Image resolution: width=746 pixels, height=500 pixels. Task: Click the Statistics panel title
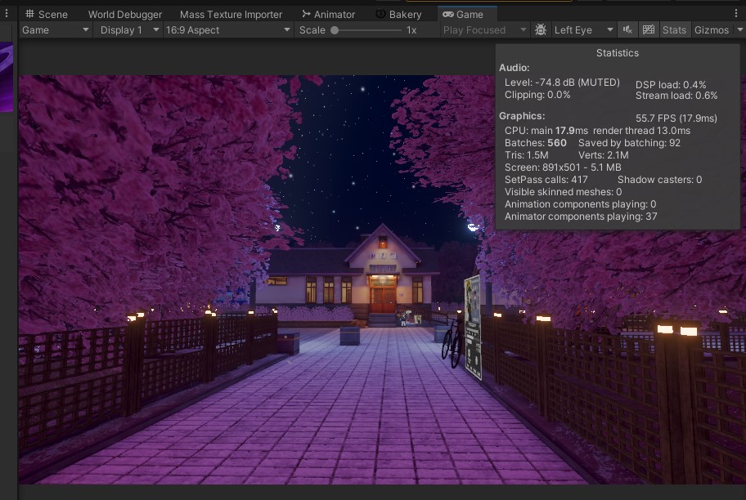click(x=617, y=53)
